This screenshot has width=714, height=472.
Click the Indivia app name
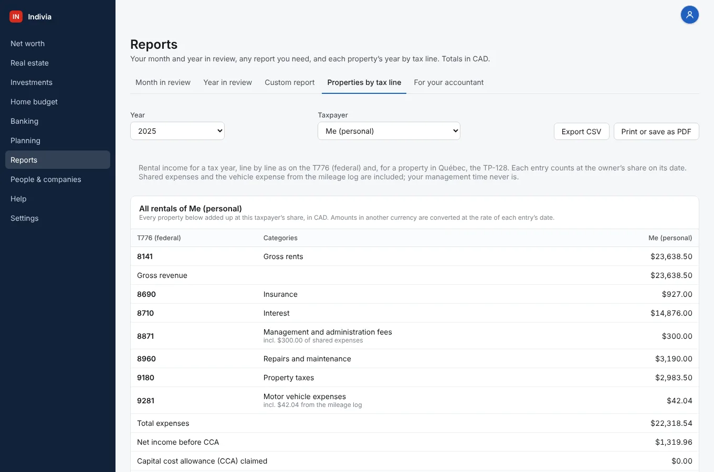pos(40,17)
